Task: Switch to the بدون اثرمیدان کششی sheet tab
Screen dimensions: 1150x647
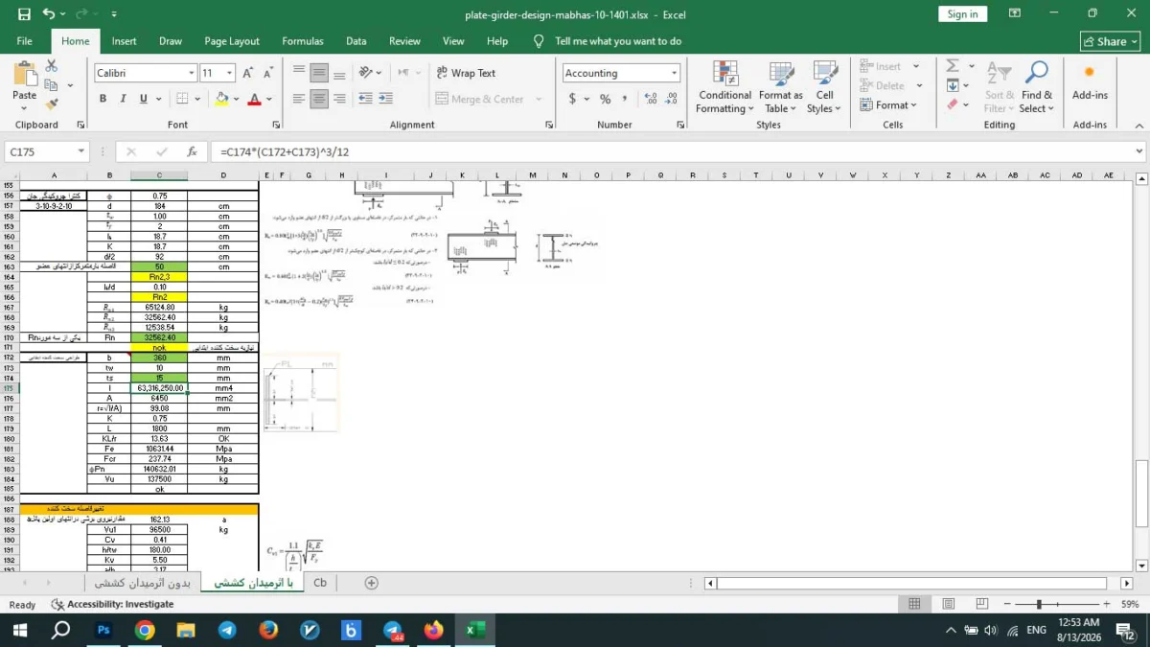Action: coord(143,583)
